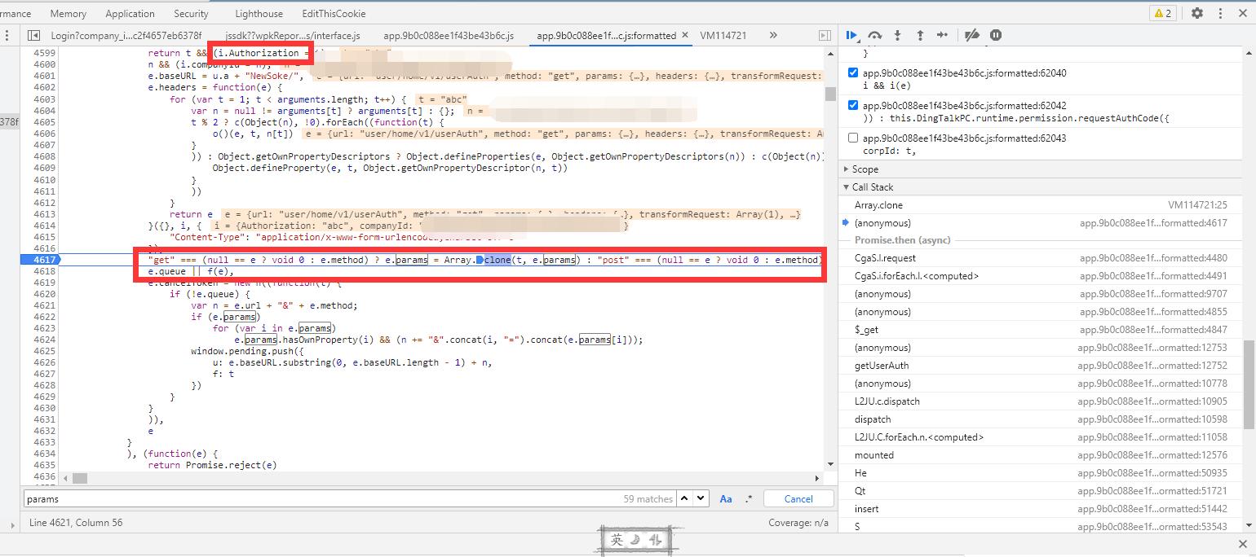Toggle pause on exceptions icon
Screen dimensions: 1256x557
click(996, 35)
